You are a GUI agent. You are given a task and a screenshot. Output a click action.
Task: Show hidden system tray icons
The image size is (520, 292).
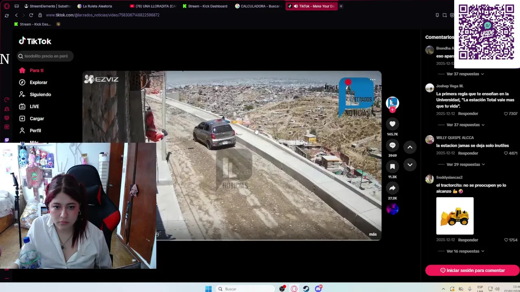point(443,289)
